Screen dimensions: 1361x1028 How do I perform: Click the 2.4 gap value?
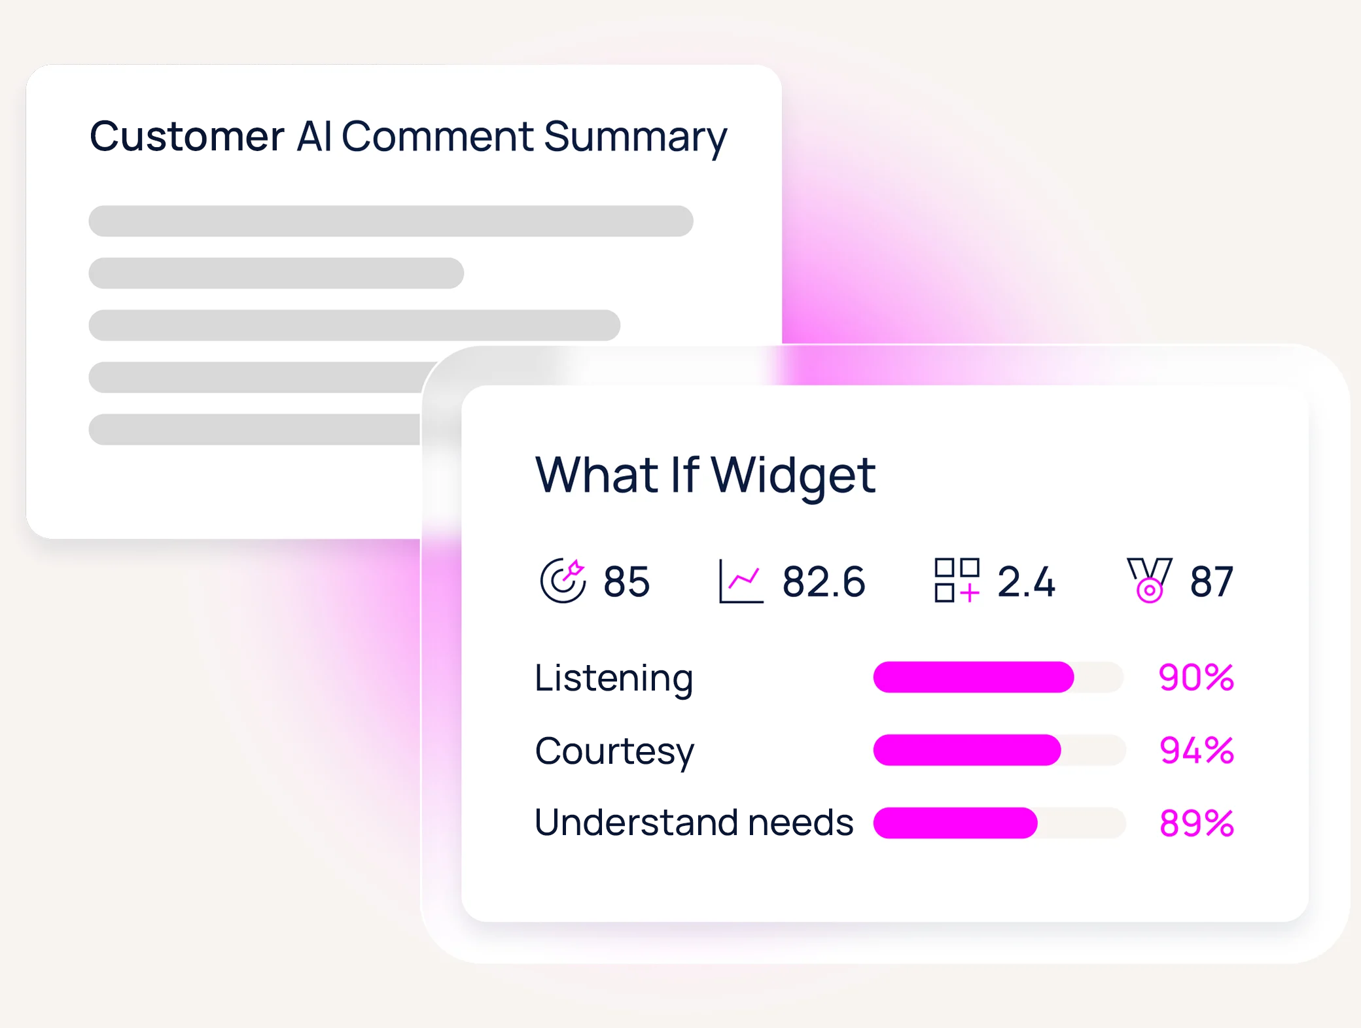(1026, 581)
